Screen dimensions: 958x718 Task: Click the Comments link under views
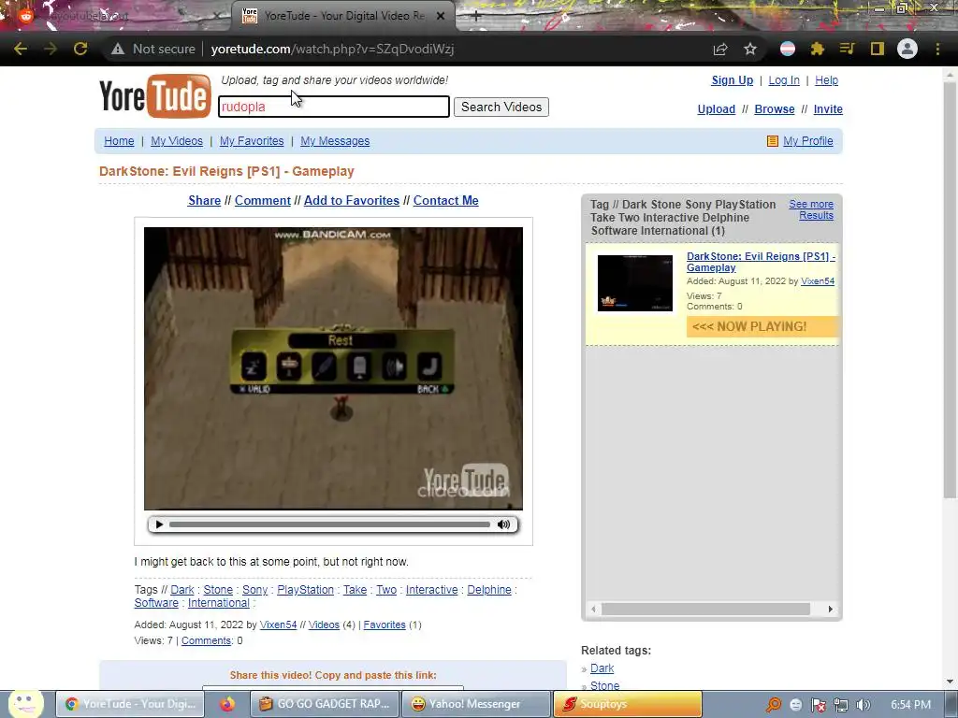(x=207, y=640)
